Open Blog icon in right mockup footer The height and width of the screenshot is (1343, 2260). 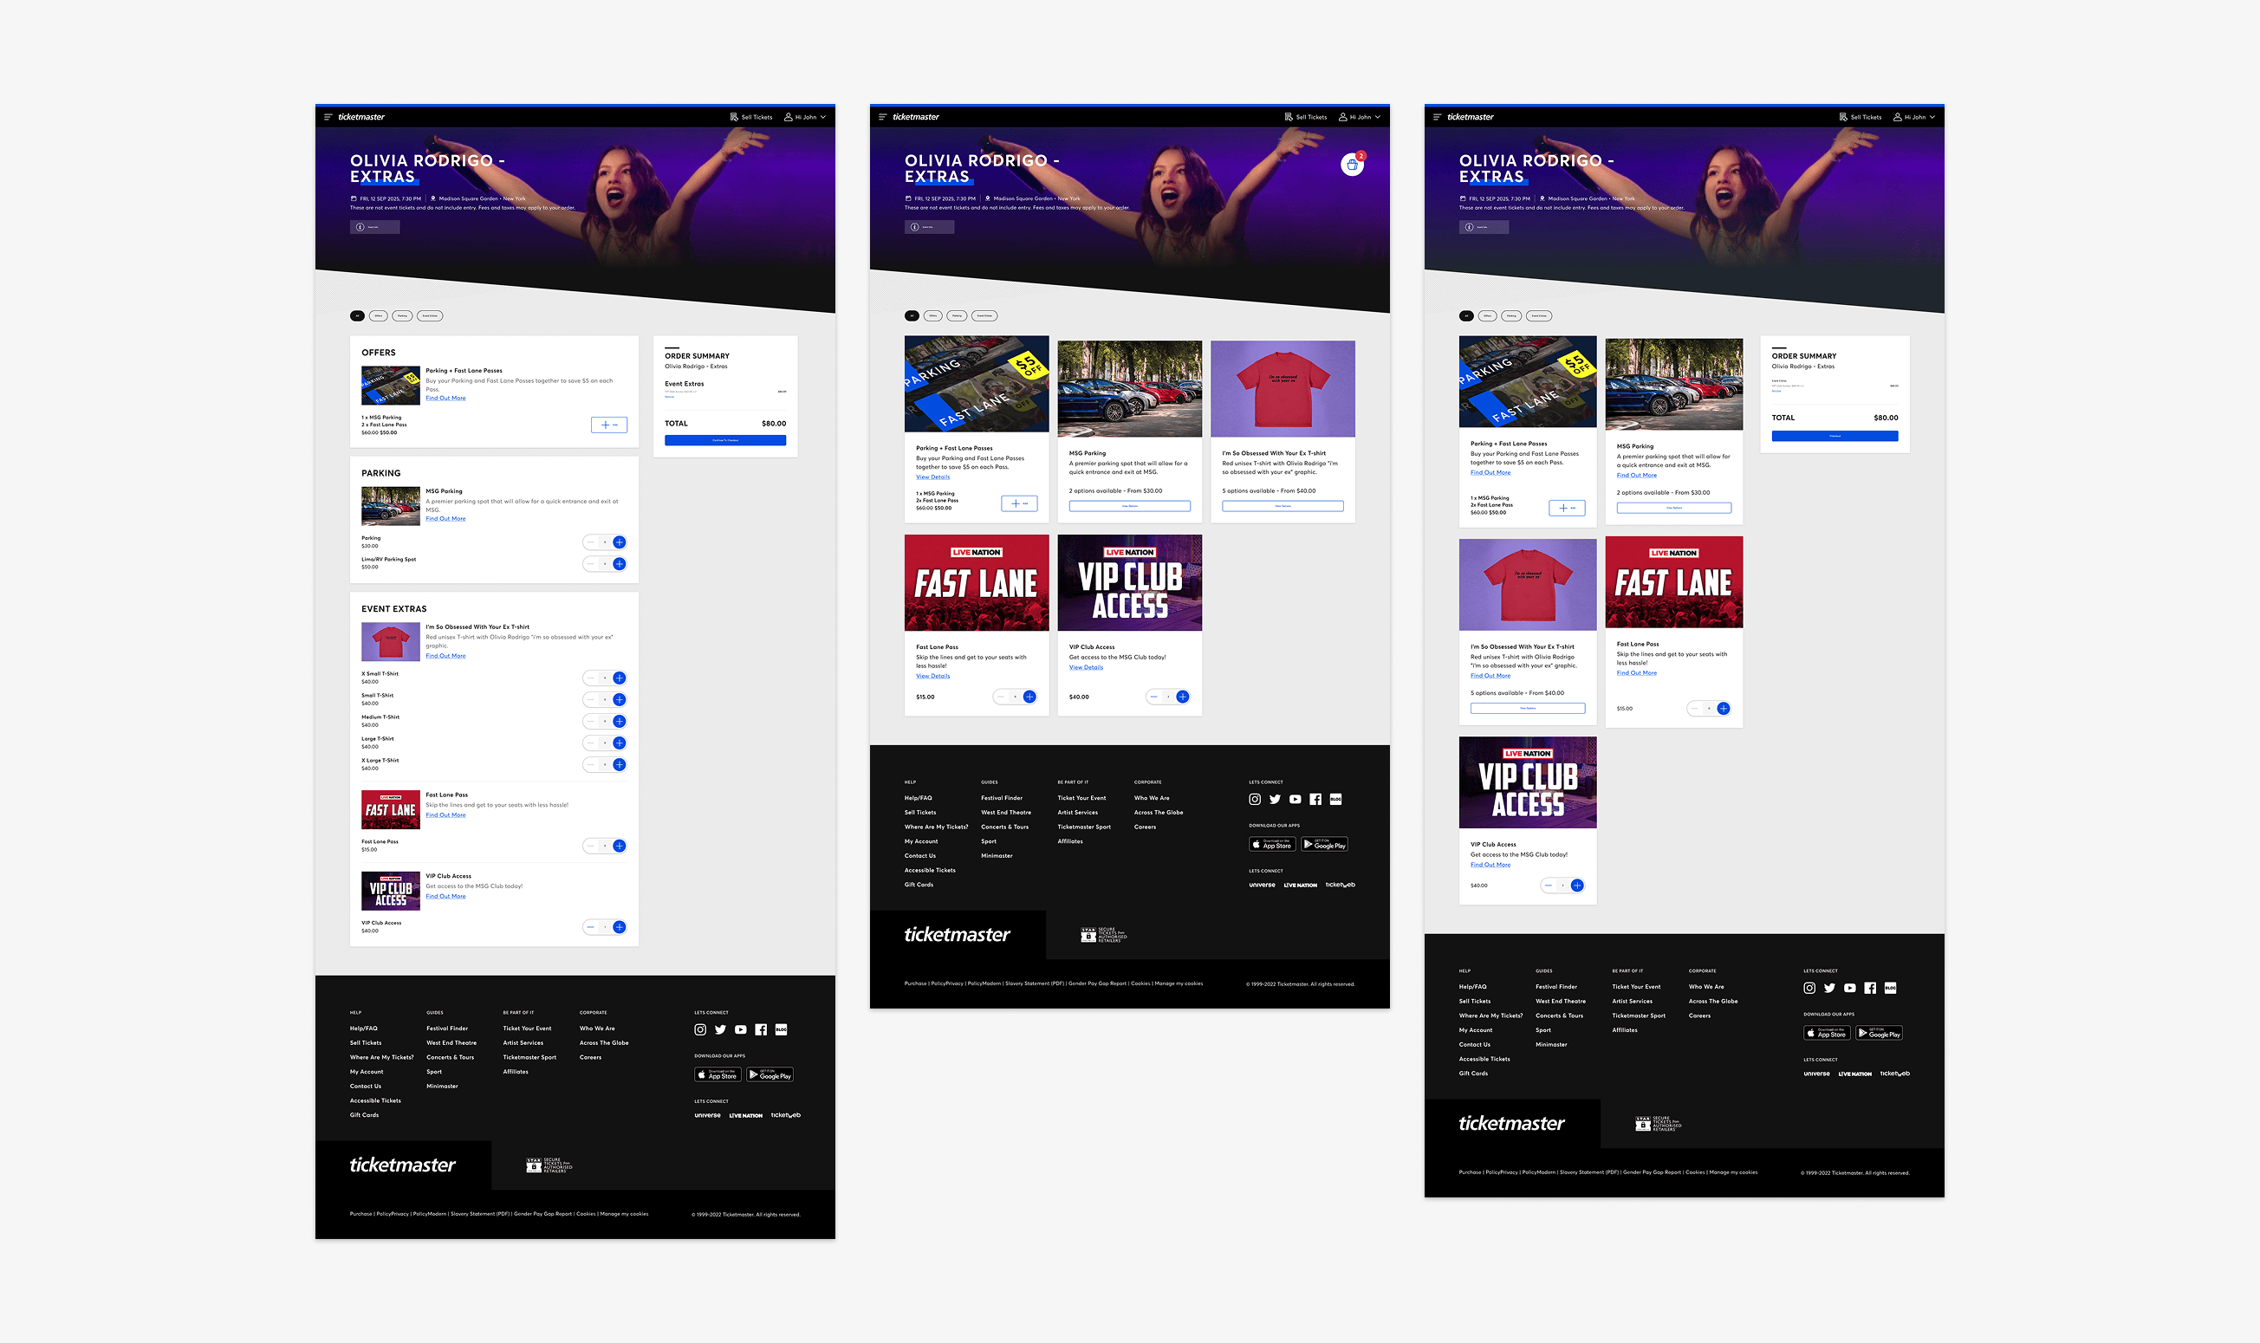point(1890,989)
